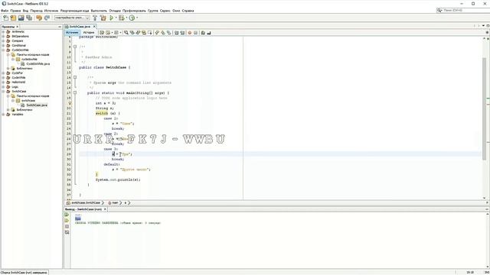Viewport: 490px width, 275px height.
Task: Expand the Compare project node
Action: (x=3, y=40)
